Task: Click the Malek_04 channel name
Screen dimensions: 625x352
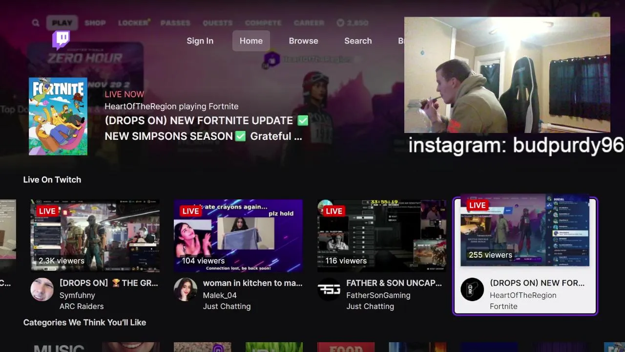Action: tap(220, 295)
